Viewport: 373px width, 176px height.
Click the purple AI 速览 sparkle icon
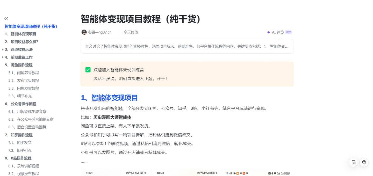point(268,32)
